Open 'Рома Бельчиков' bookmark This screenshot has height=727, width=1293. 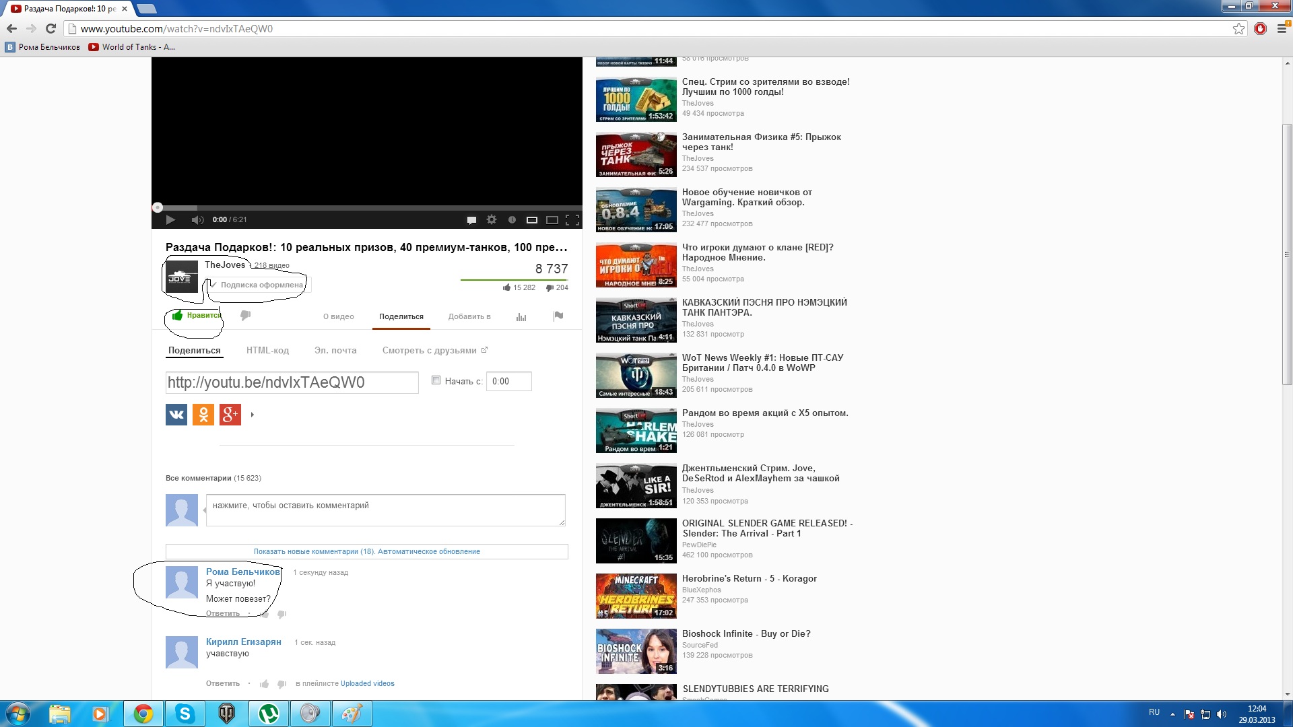point(43,47)
